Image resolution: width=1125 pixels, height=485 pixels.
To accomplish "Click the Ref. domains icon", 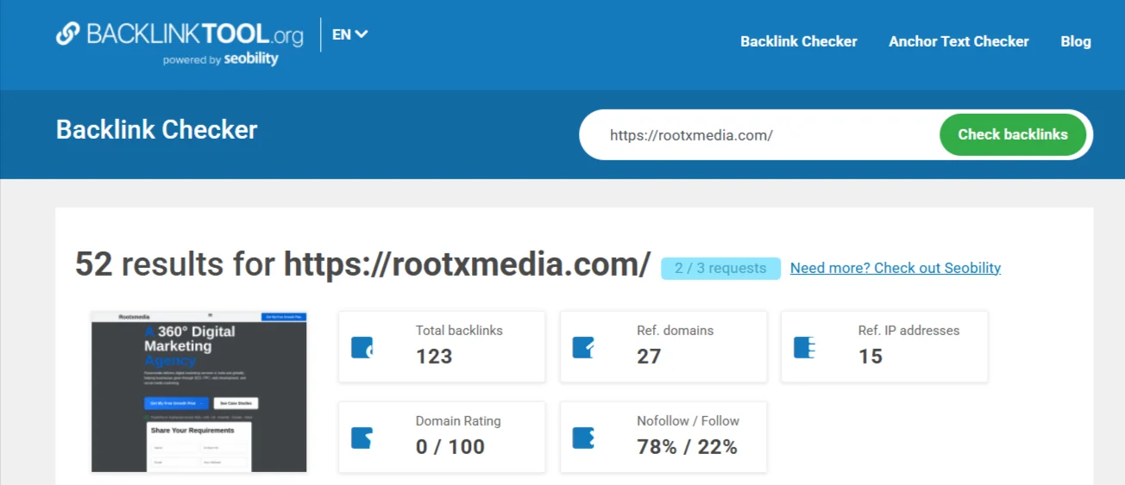I will tap(583, 348).
